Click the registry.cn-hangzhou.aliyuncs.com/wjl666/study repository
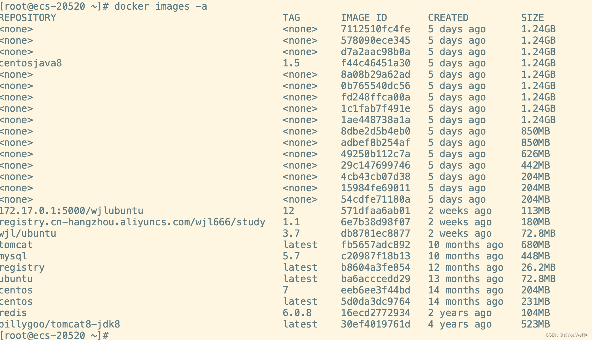 pyautogui.click(x=133, y=222)
